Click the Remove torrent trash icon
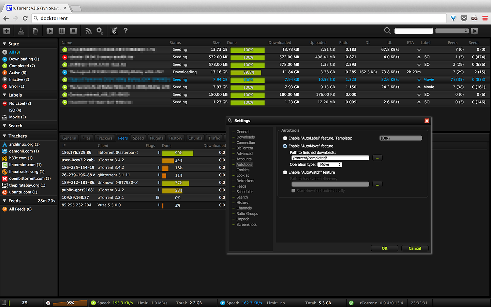This screenshot has width=491, height=307. tap(35, 31)
